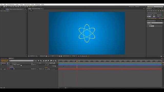Toggle hide shy layers switch in timeline
Screen dimensions: 164x92
click(44, 61)
